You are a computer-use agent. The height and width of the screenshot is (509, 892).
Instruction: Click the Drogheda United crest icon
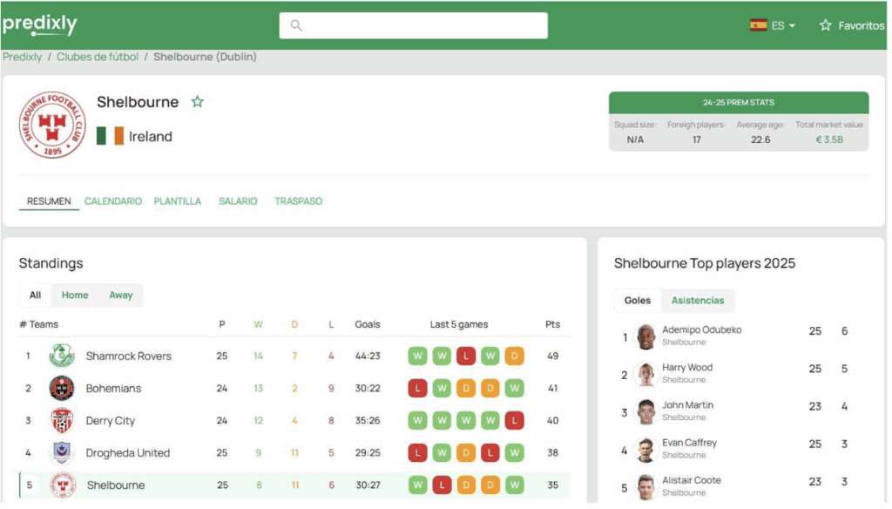(62, 452)
